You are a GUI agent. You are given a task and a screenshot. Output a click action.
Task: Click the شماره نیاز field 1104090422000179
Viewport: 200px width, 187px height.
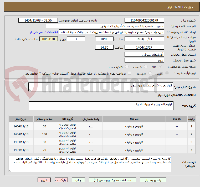click(144, 20)
